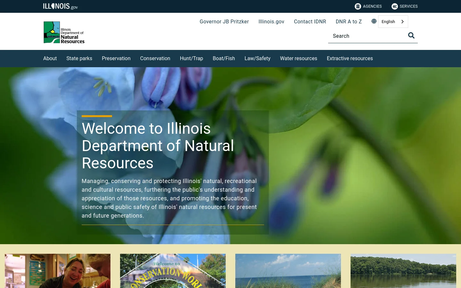Open the AGENCIES link text

(x=372, y=6)
